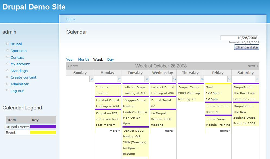The width and height of the screenshot is (270, 159).
Task: Click the purple Drupal Events legend swatch
Action: [43, 127]
